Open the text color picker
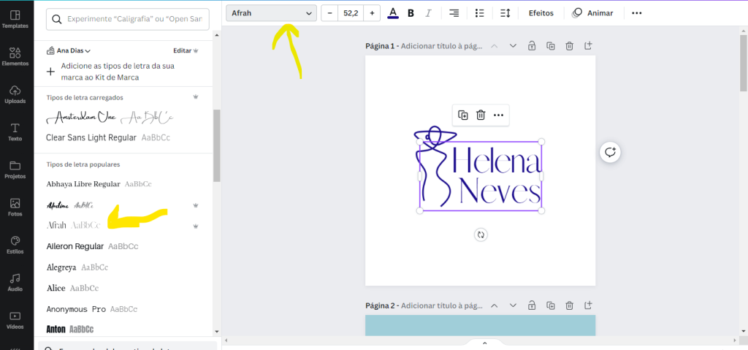This screenshot has height=350, width=748. pos(393,13)
